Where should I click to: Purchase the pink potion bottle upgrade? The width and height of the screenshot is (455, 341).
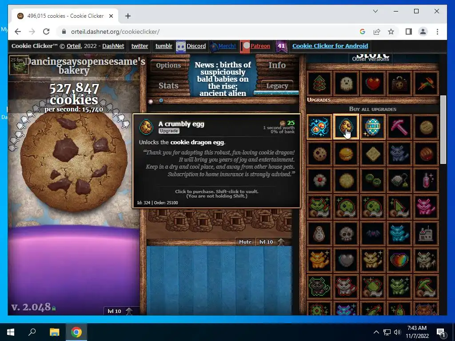426,180
